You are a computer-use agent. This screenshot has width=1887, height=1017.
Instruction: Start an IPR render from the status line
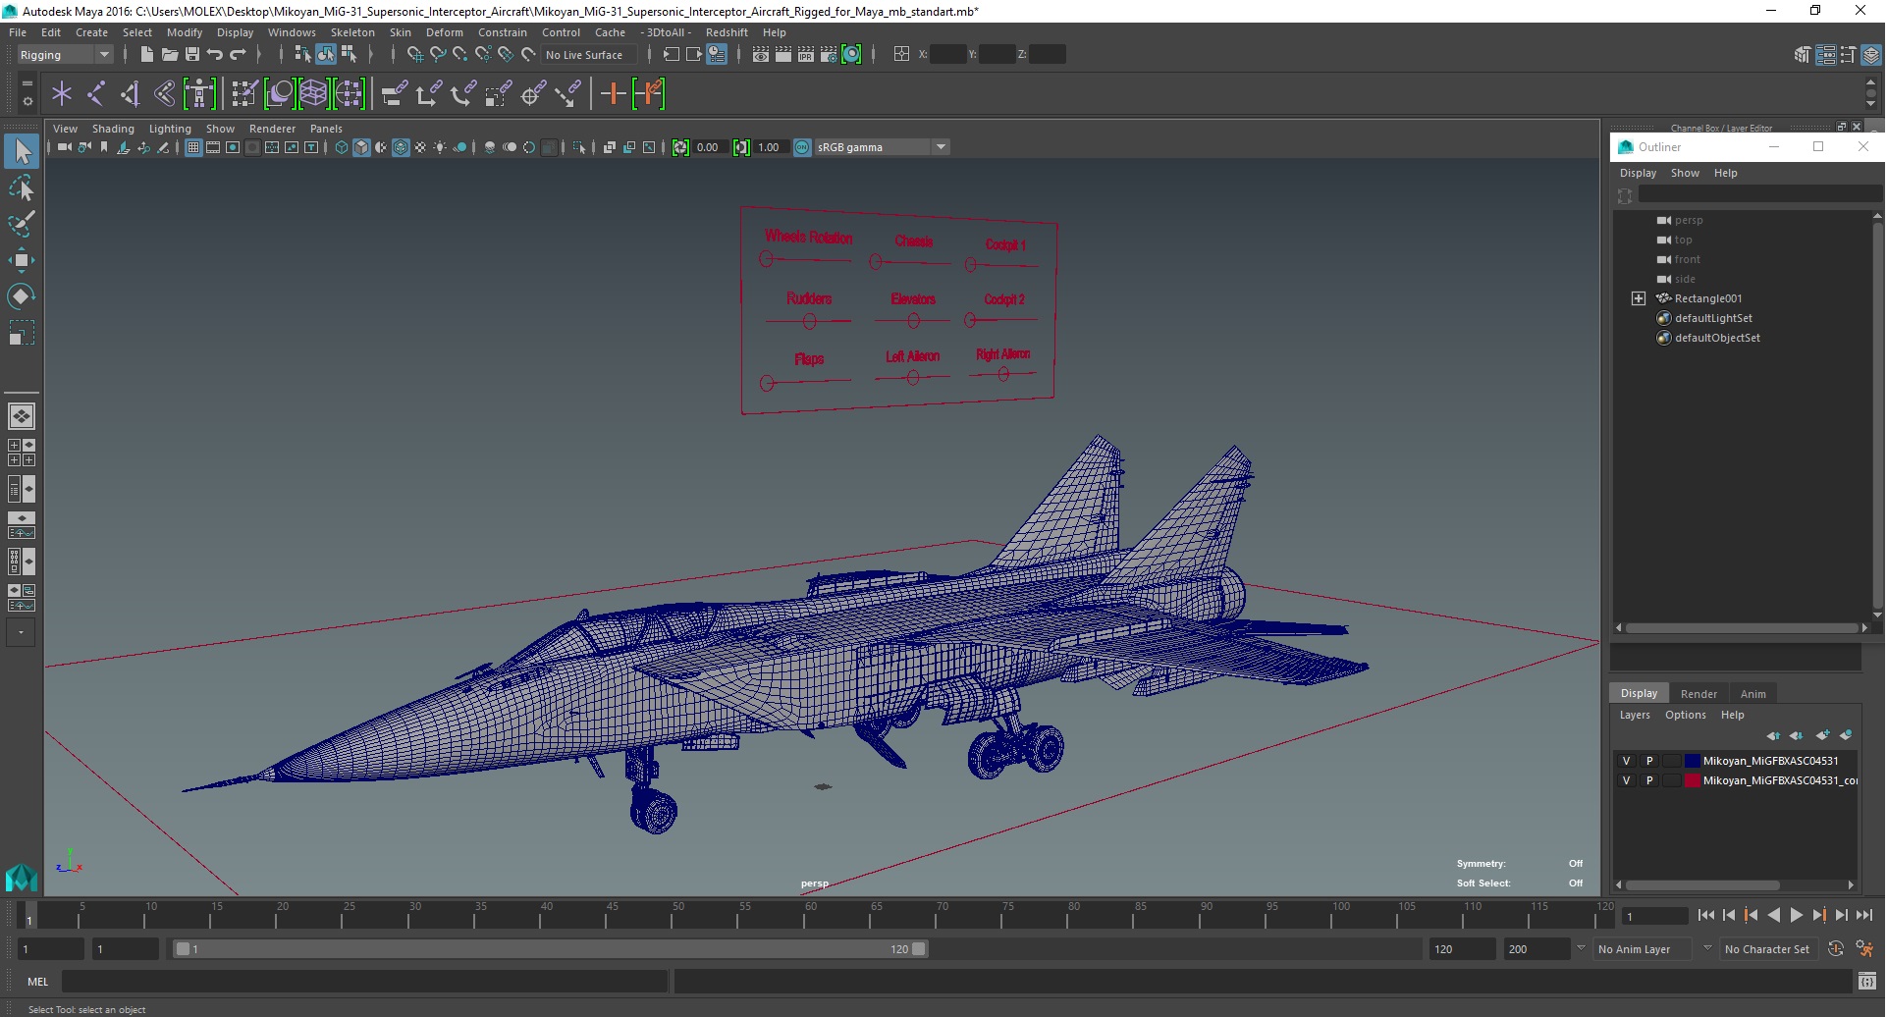806,55
